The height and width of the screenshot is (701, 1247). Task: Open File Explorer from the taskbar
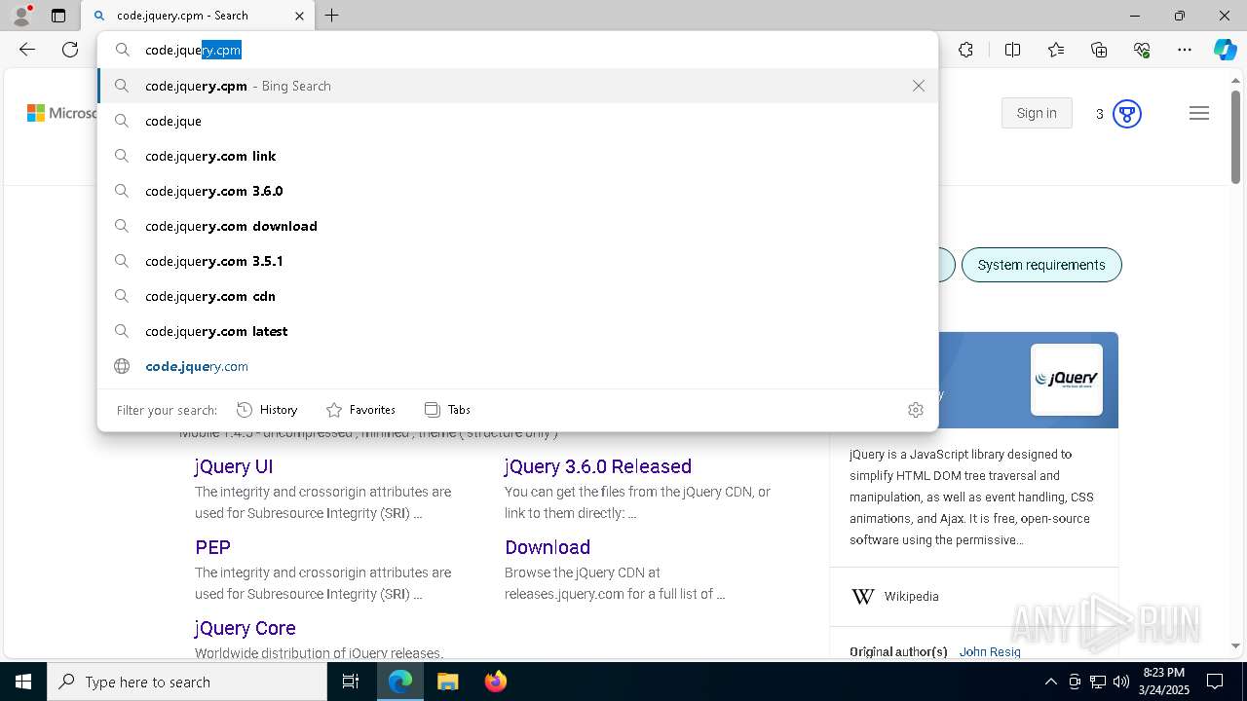tap(447, 682)
